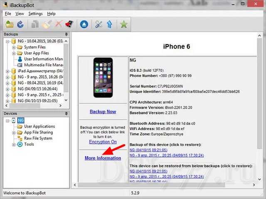The width and height of the screenshot is (266, 199).
Task: Click NG (04/10/15 09:21:05) link under restorable backups
Action: click(148, 171)
